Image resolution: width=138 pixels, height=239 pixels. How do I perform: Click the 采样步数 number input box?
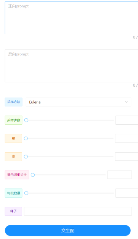coord(127,120)
